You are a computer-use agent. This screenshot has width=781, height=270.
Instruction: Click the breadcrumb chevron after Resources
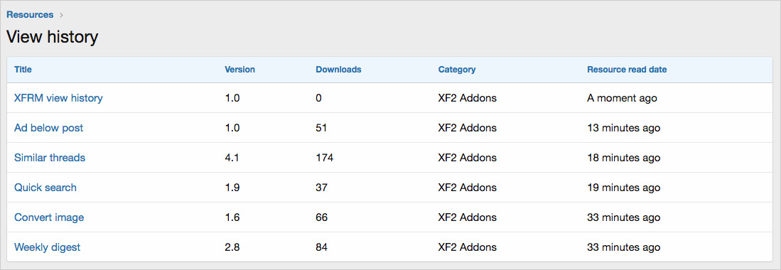tap(61, 15)
